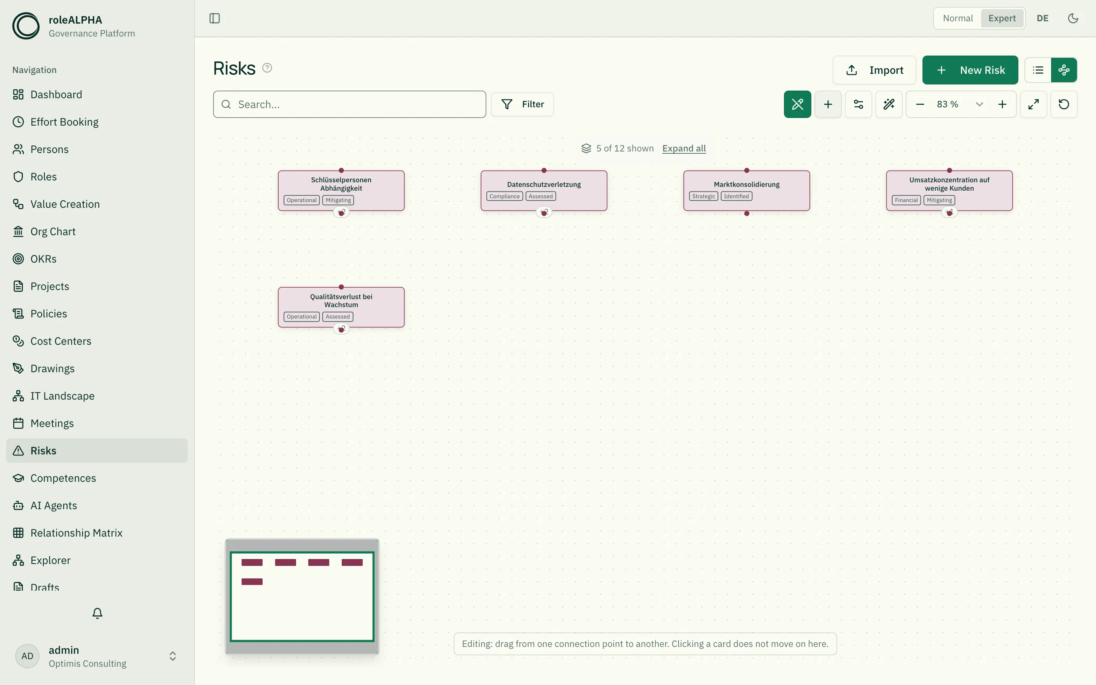The height and width of the screenshot is (685, 1096).
Task: Click the roleALPHA logo
Action: click(x=25, y=26)
